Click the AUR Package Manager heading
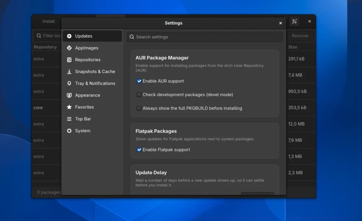 tap(162, 58)
